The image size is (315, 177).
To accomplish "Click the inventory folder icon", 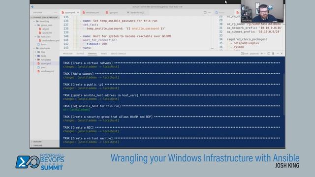I will [x=37, y=21].
